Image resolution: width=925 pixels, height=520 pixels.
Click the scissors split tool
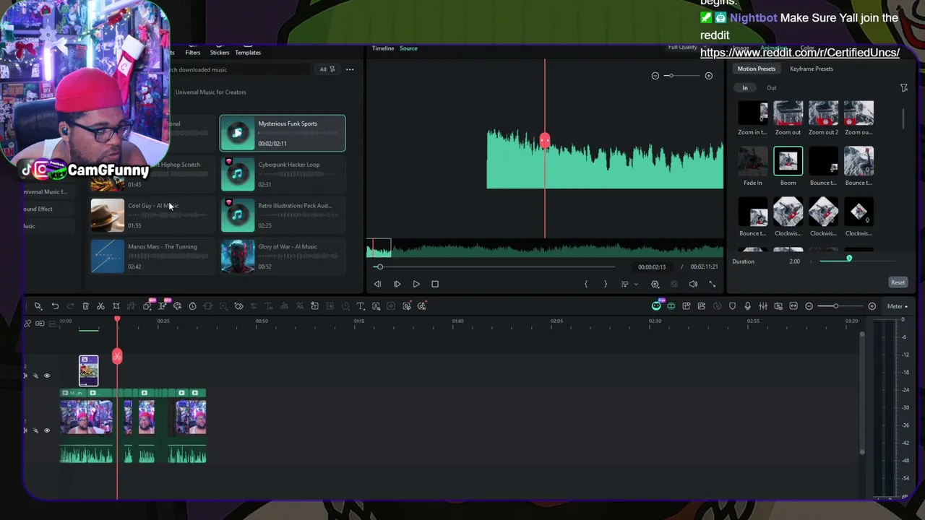pyautogui.click(x=100, y=306)
